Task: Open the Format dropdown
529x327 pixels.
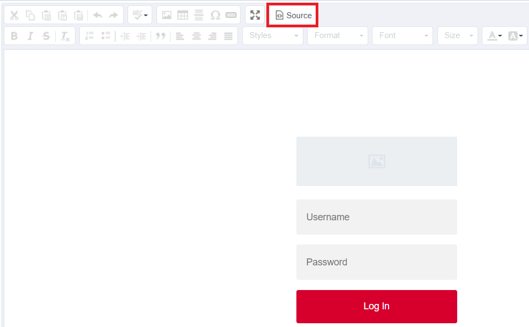Action: tap(337, 35)
